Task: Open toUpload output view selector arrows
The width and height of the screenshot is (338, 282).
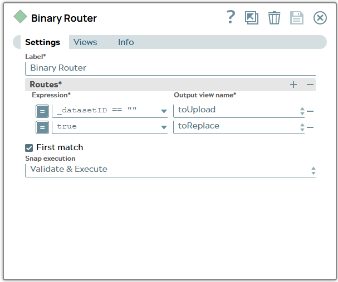Action: click(x=302, y=111)
